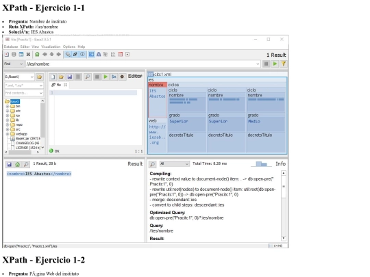Click the Open & Manage database icon
This screenshot has height=277, width=370.
click(x=14, y=55)
